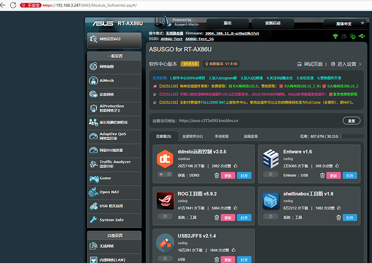Open the USB2JFFS plugin with 打开
The height and width of the screenshot is (264, 372).
244,260
